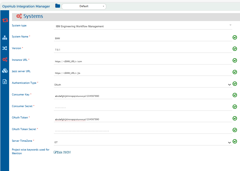
Task: Click the red retweet-style sync icon in sidebar
Action: [5, 20]
